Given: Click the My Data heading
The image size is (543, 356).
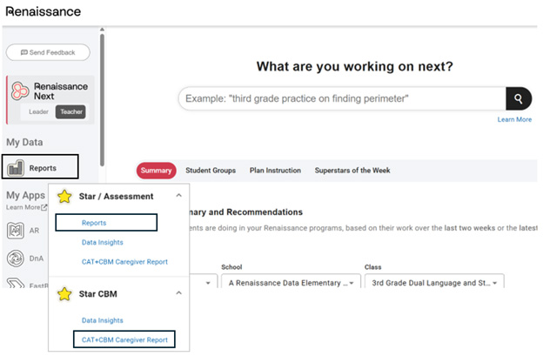Looking at the screenshot, I should (x=24, y=143).
